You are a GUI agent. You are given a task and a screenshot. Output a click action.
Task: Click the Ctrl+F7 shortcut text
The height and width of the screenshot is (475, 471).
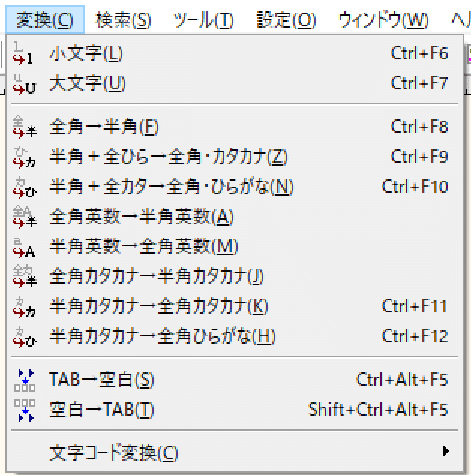click(x=419, y=83)
